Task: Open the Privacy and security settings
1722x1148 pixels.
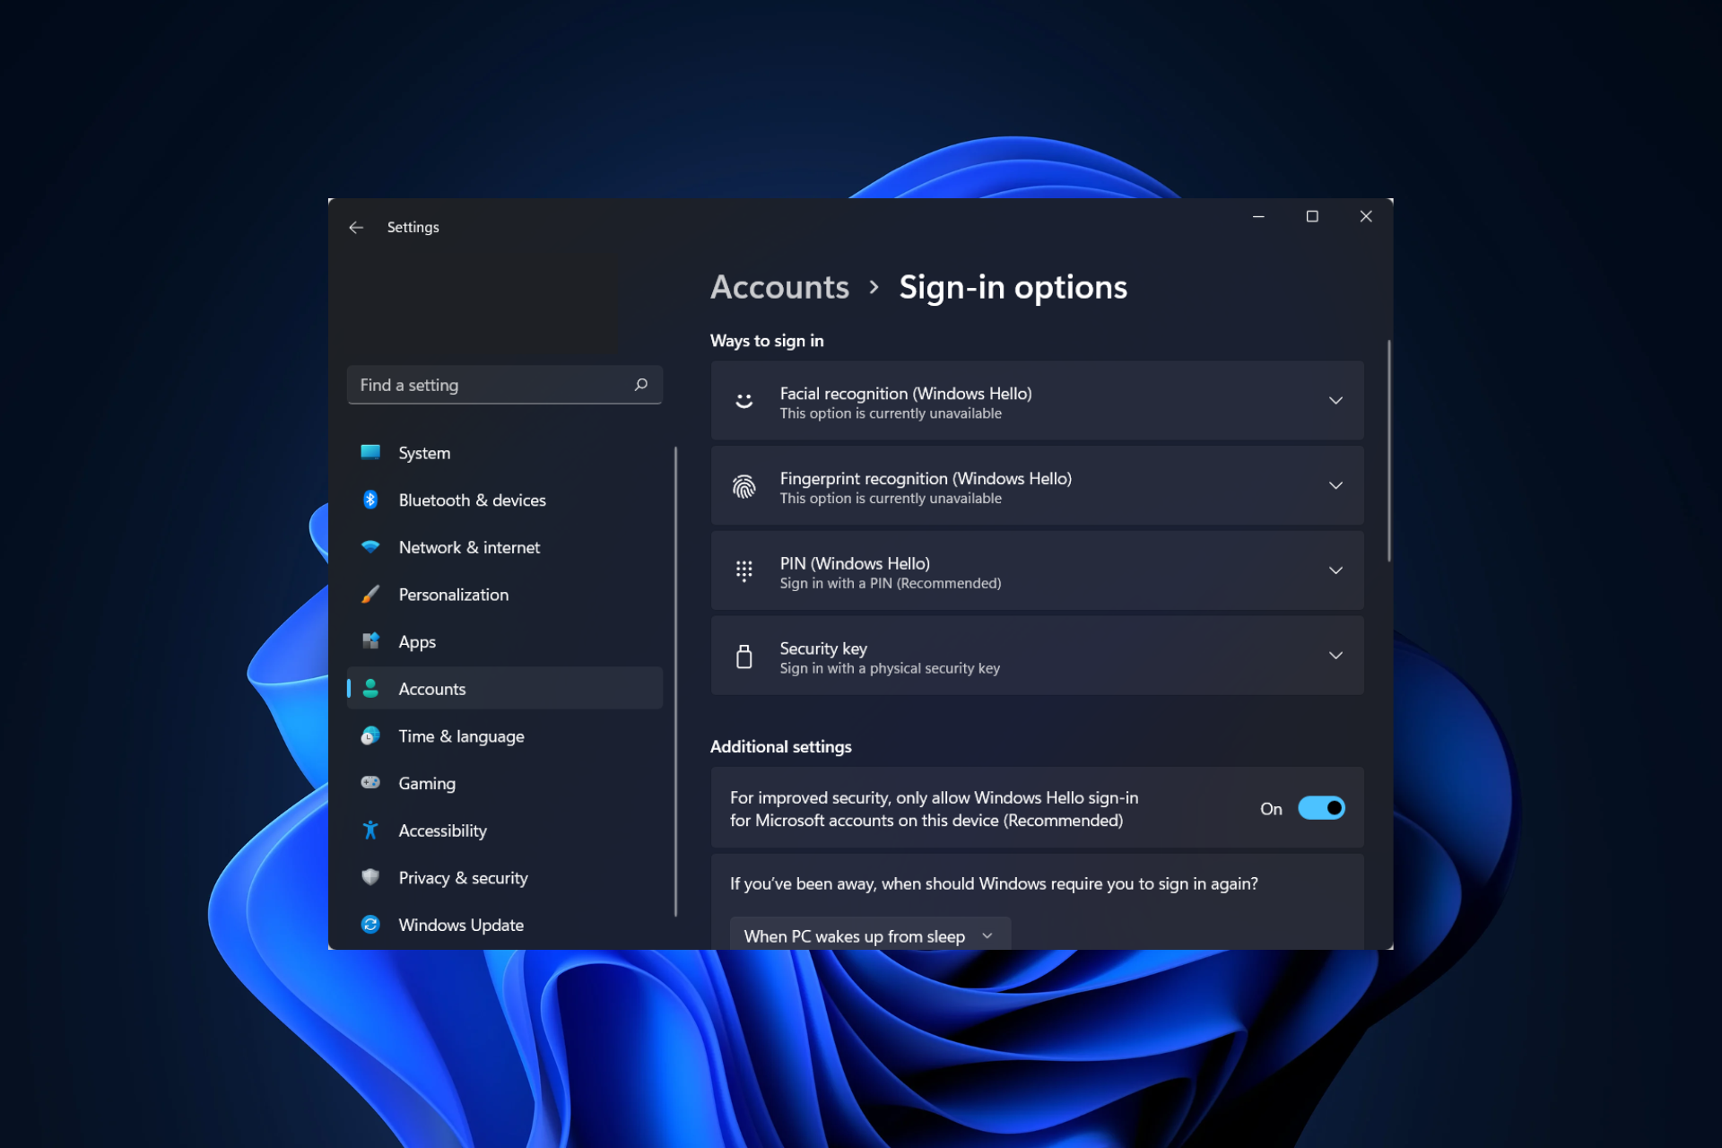Action: pos(463,876)
